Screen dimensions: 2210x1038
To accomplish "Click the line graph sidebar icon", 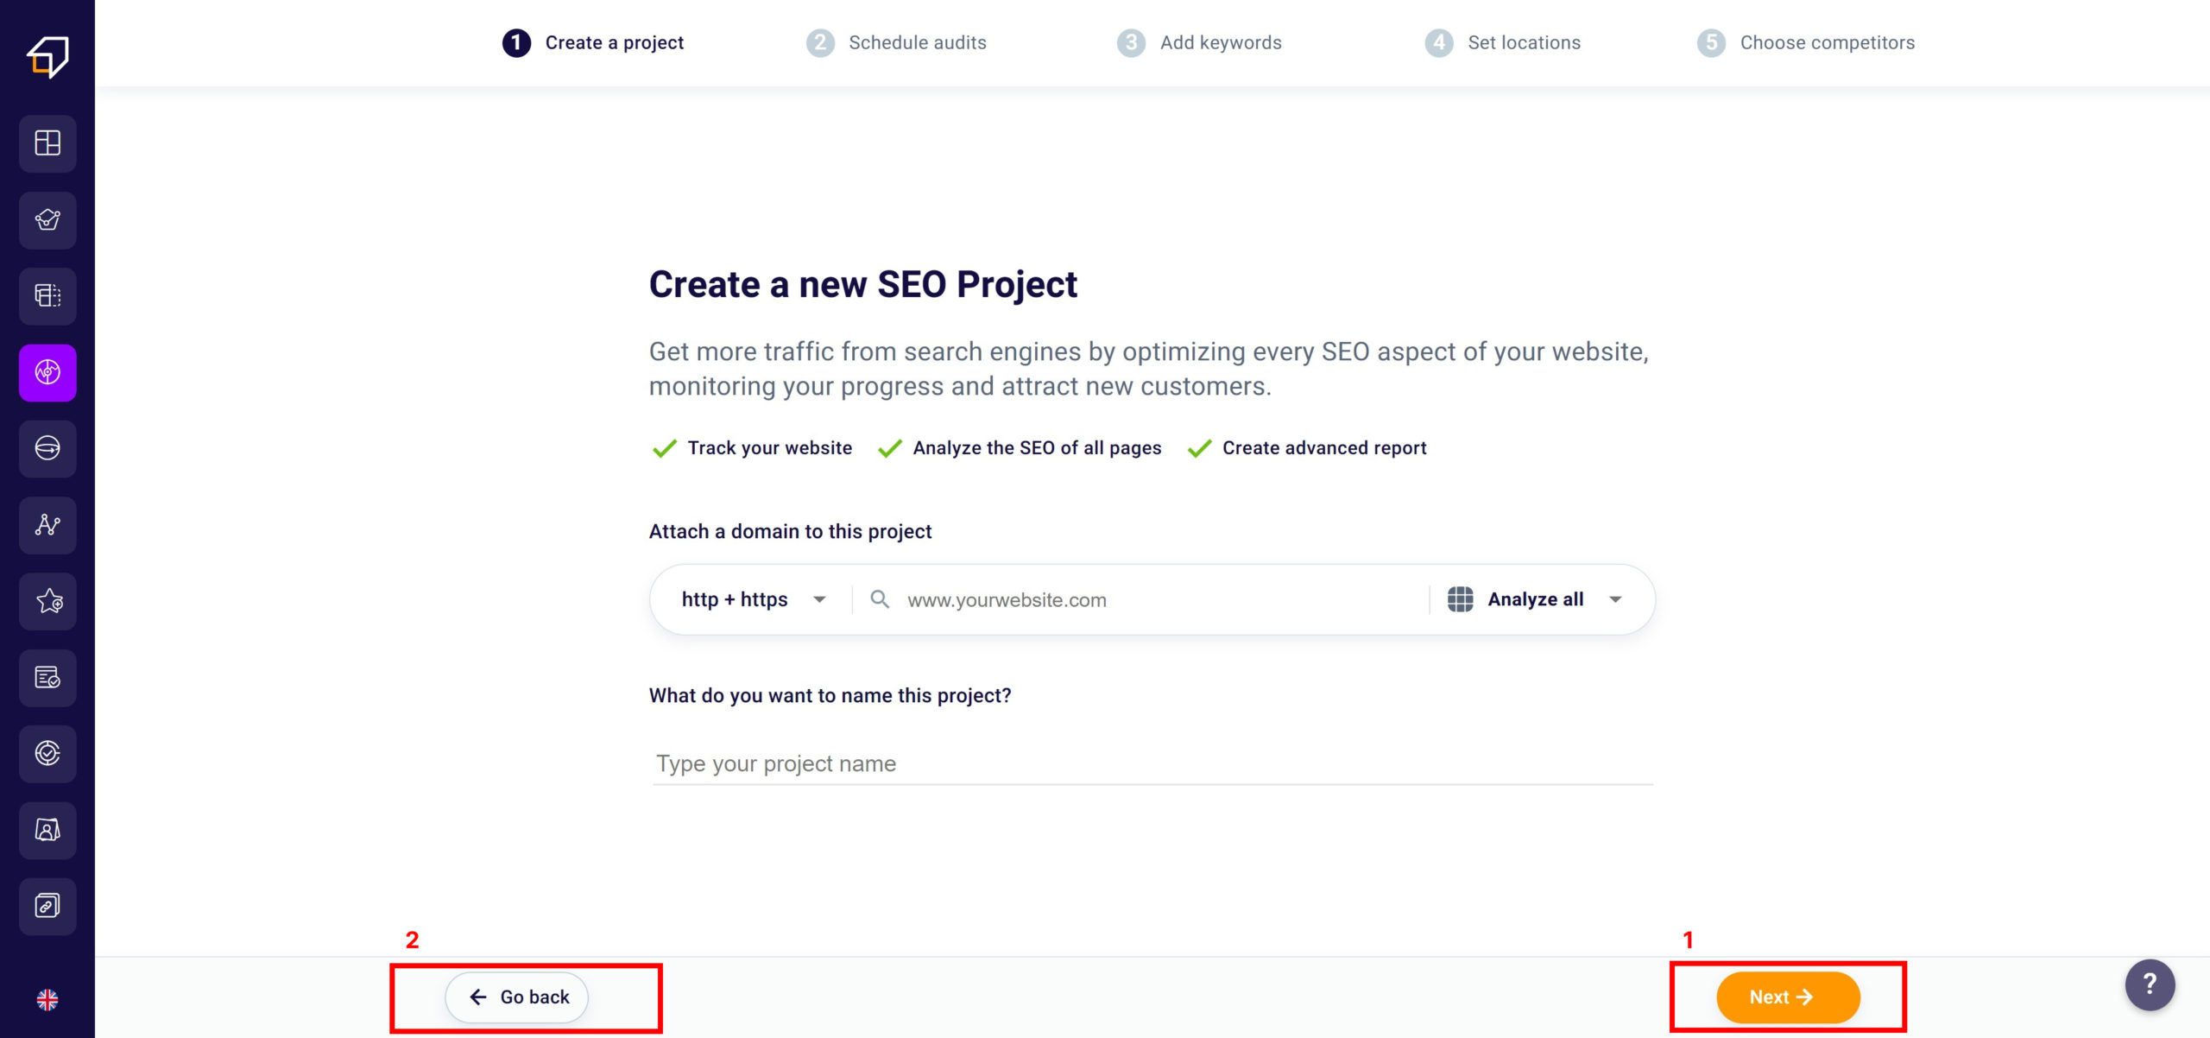I will [47, 525].
